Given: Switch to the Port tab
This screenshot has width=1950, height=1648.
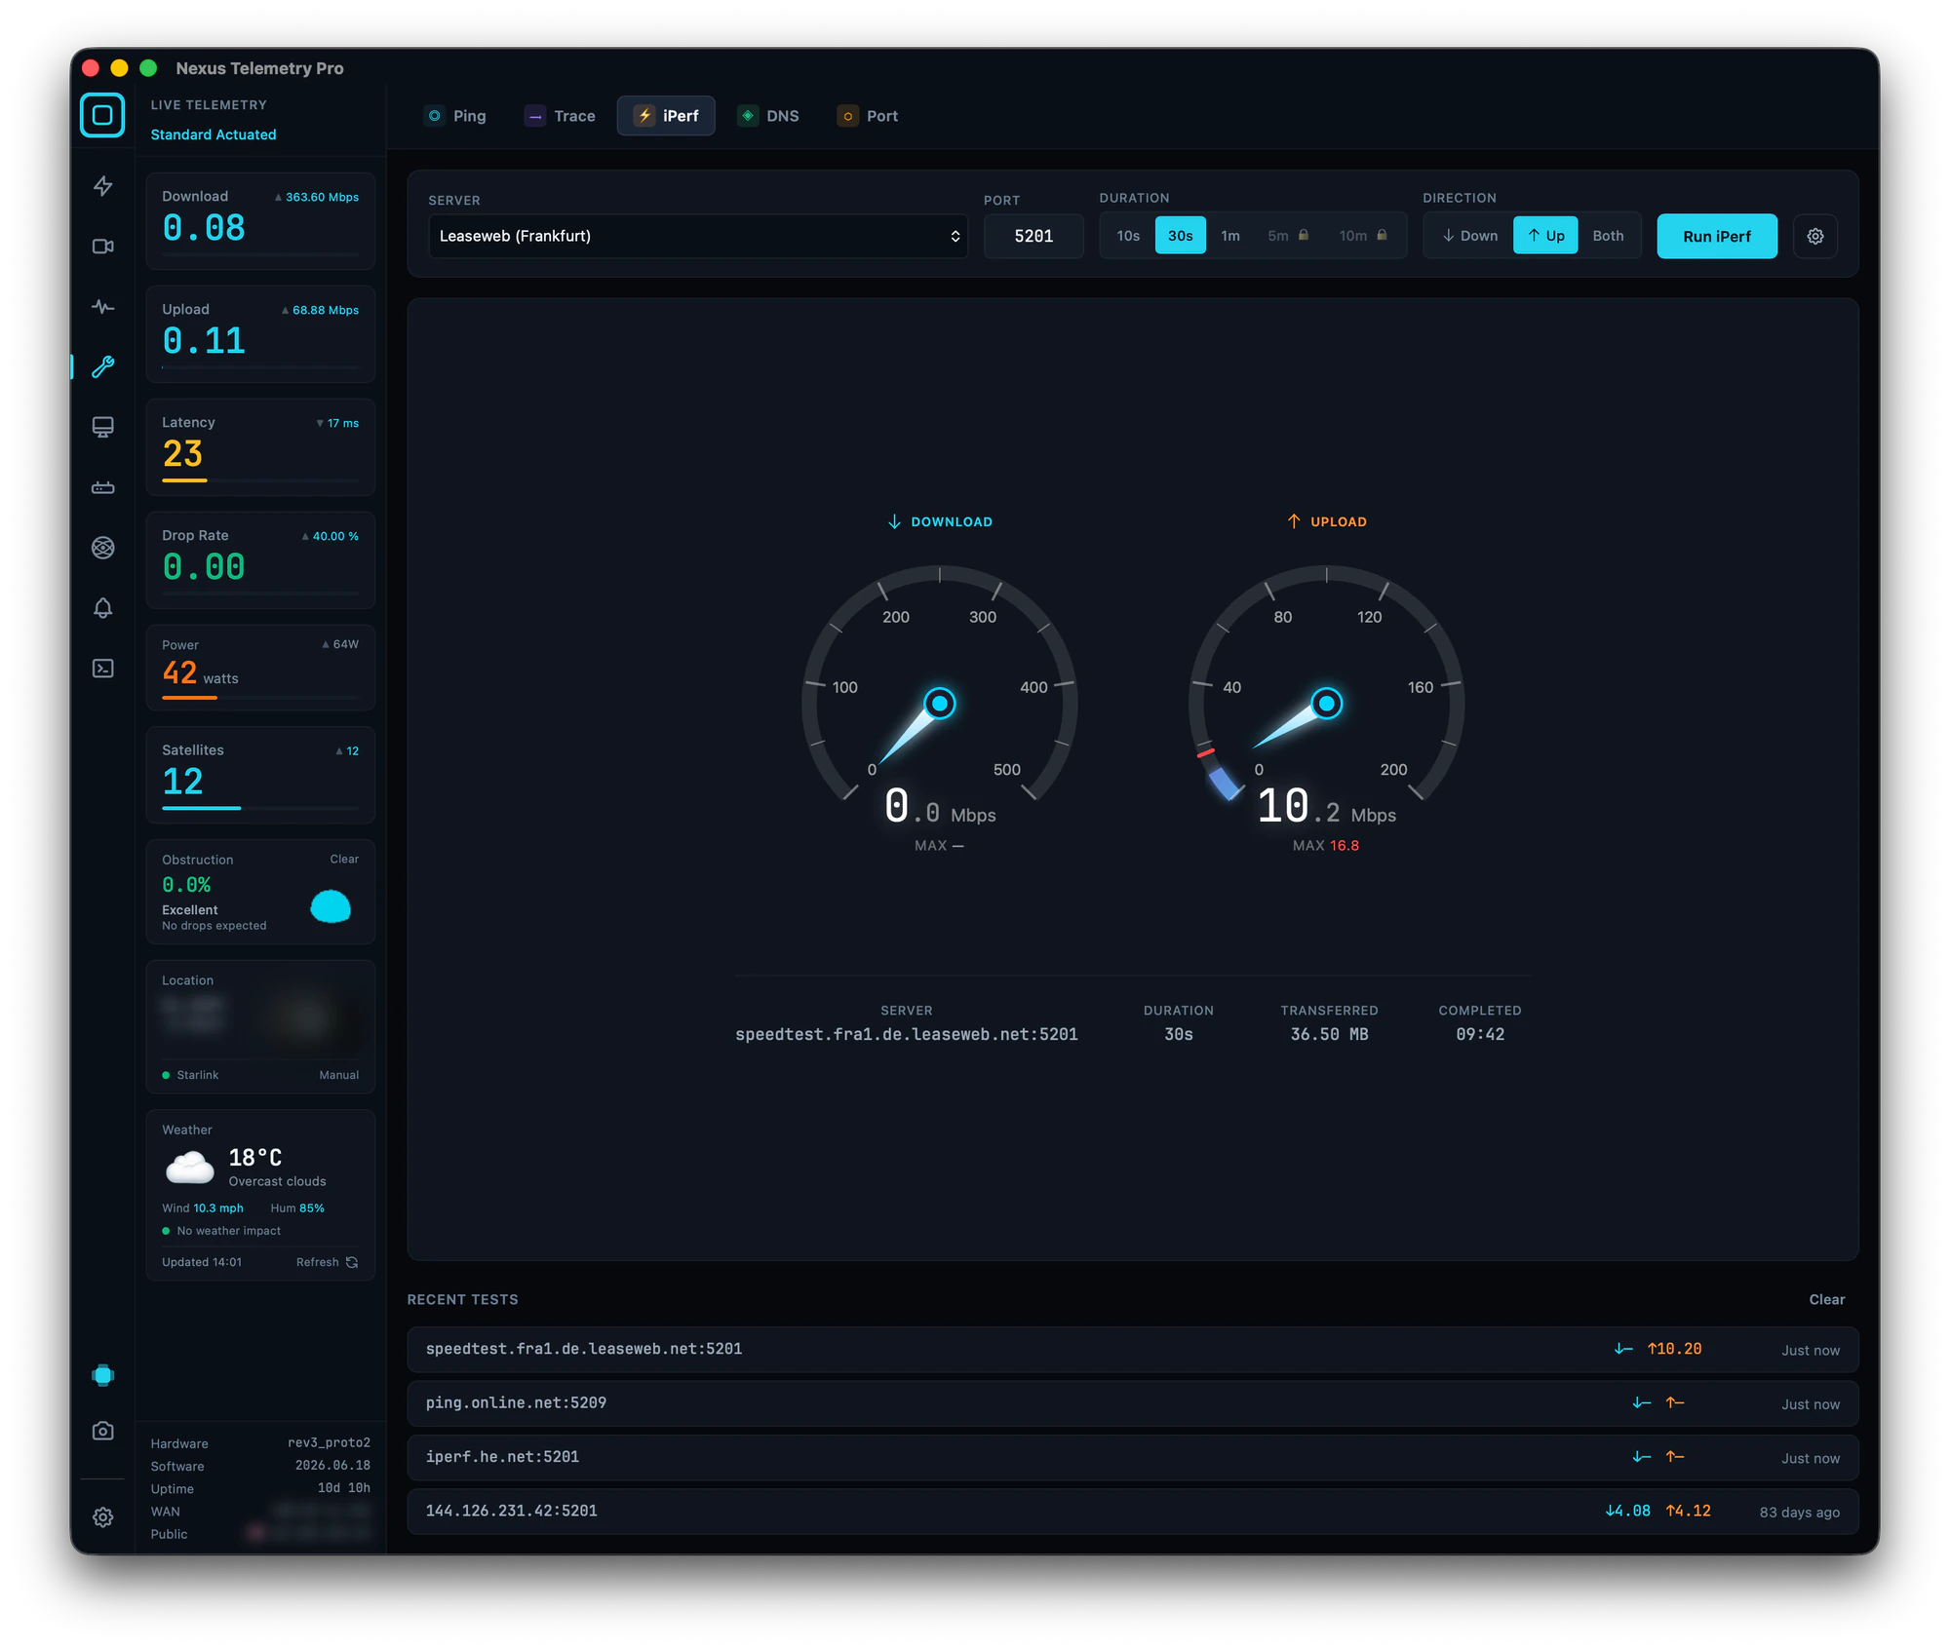Looking at the screenshot, I should 869,115.
